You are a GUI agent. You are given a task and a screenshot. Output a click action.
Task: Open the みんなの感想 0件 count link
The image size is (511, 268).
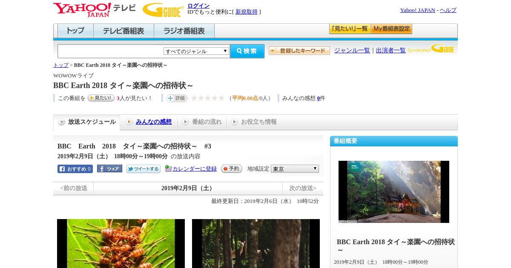coord(319,98)
